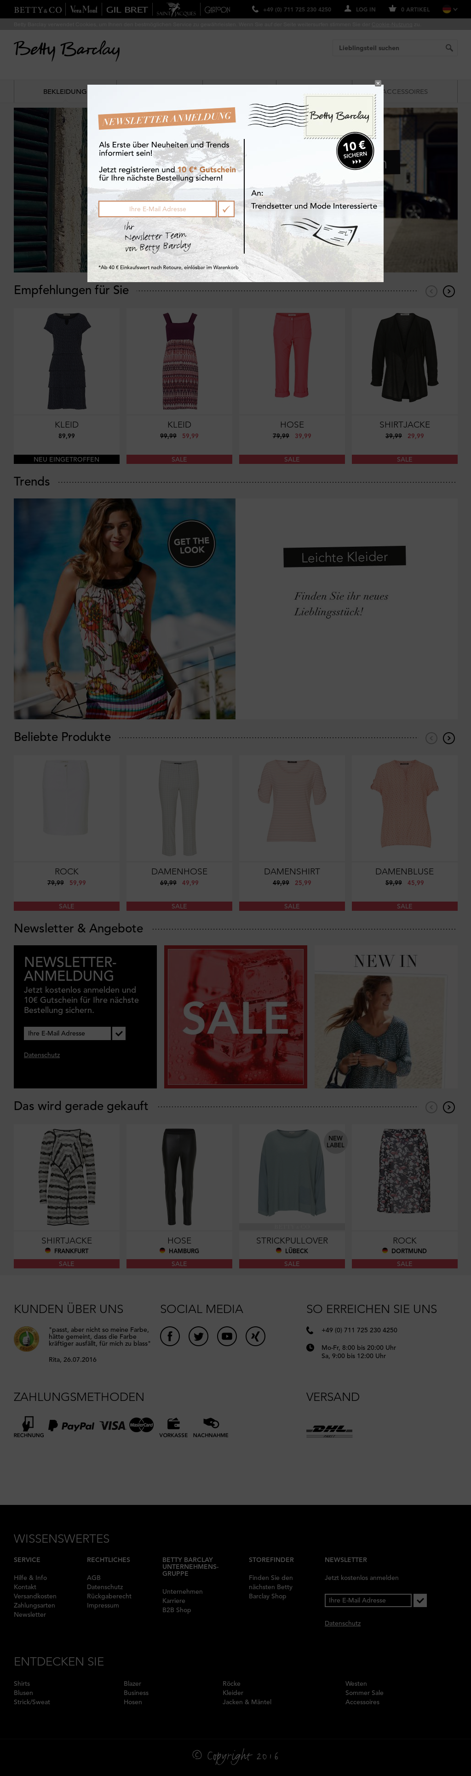This screenshot has height=1776, width=471.
Task: Click the red SALE banner image
Action: pos(235,1017)
